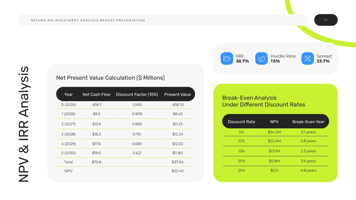Click the '1.000' discount factor cell
The width and height of the screenshot is (356, 200).
point(137,105)
